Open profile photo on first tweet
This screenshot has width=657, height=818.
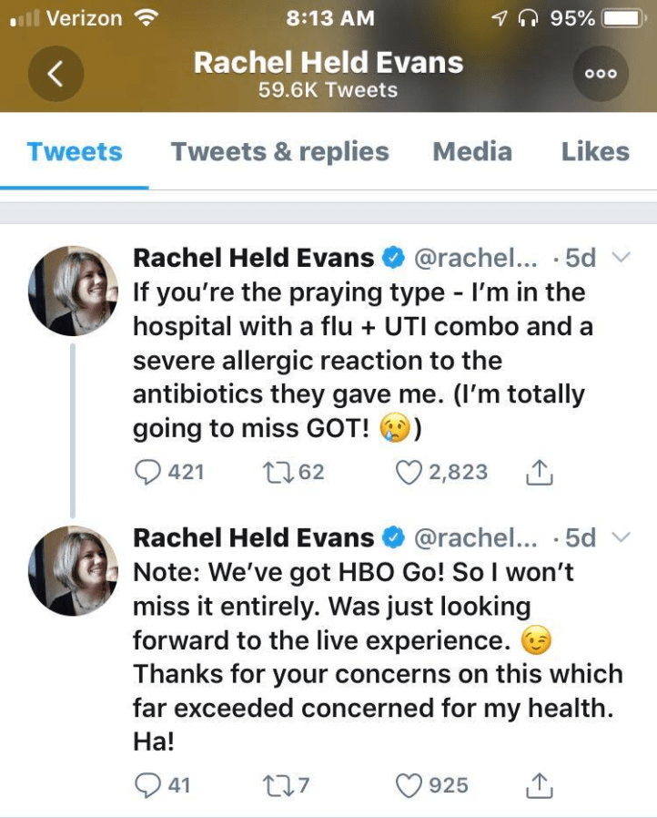point(73,291)
